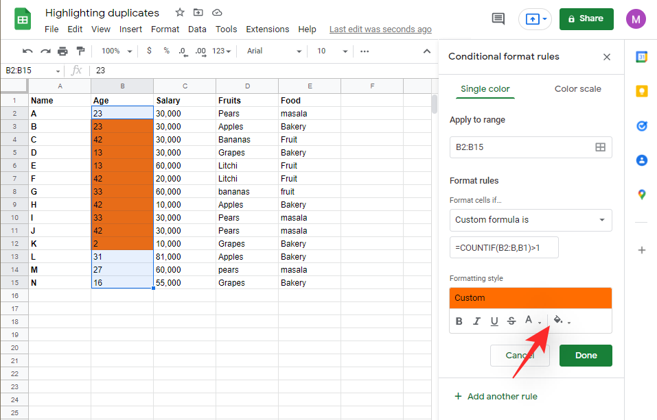Click the Undo icon
The height and width of the screenshot is (420, 657).
coord(27,51)
